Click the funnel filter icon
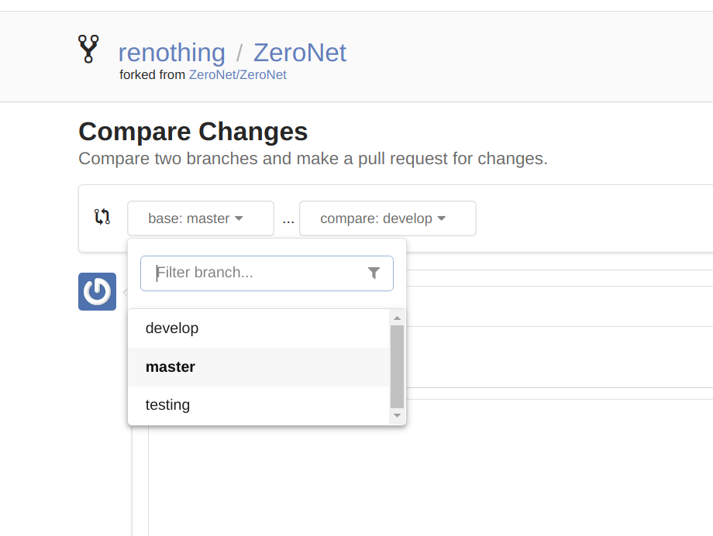This screenshot has height=536, width=713. (374, 273)
